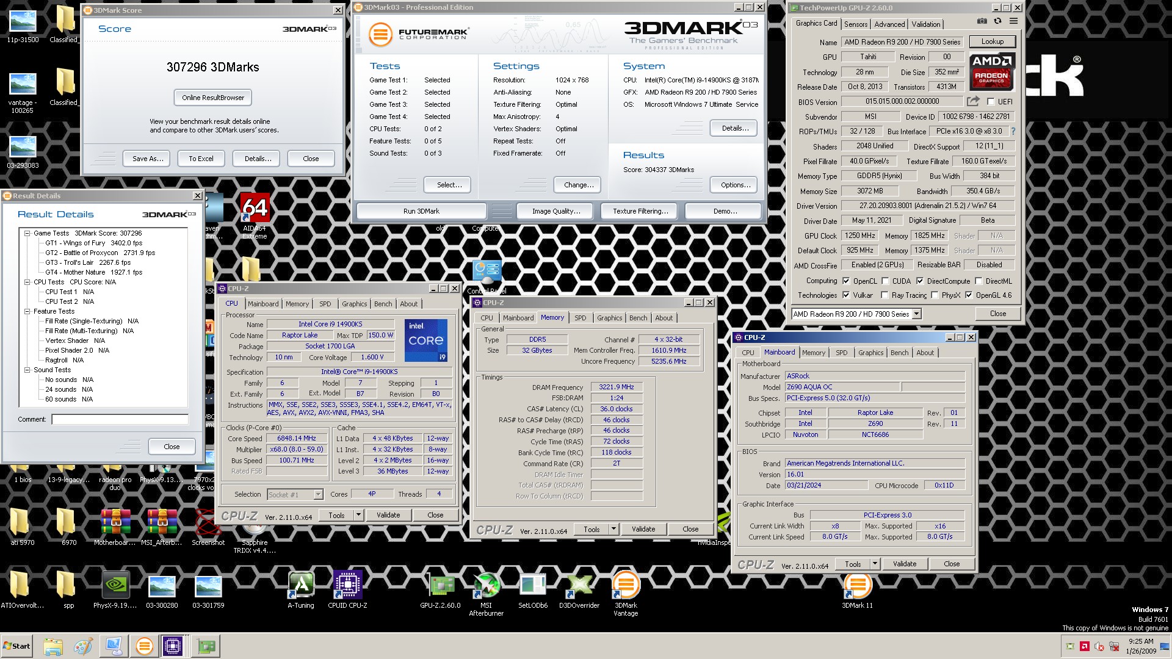Toggle the DirectML checkbox

pos(978,281)
